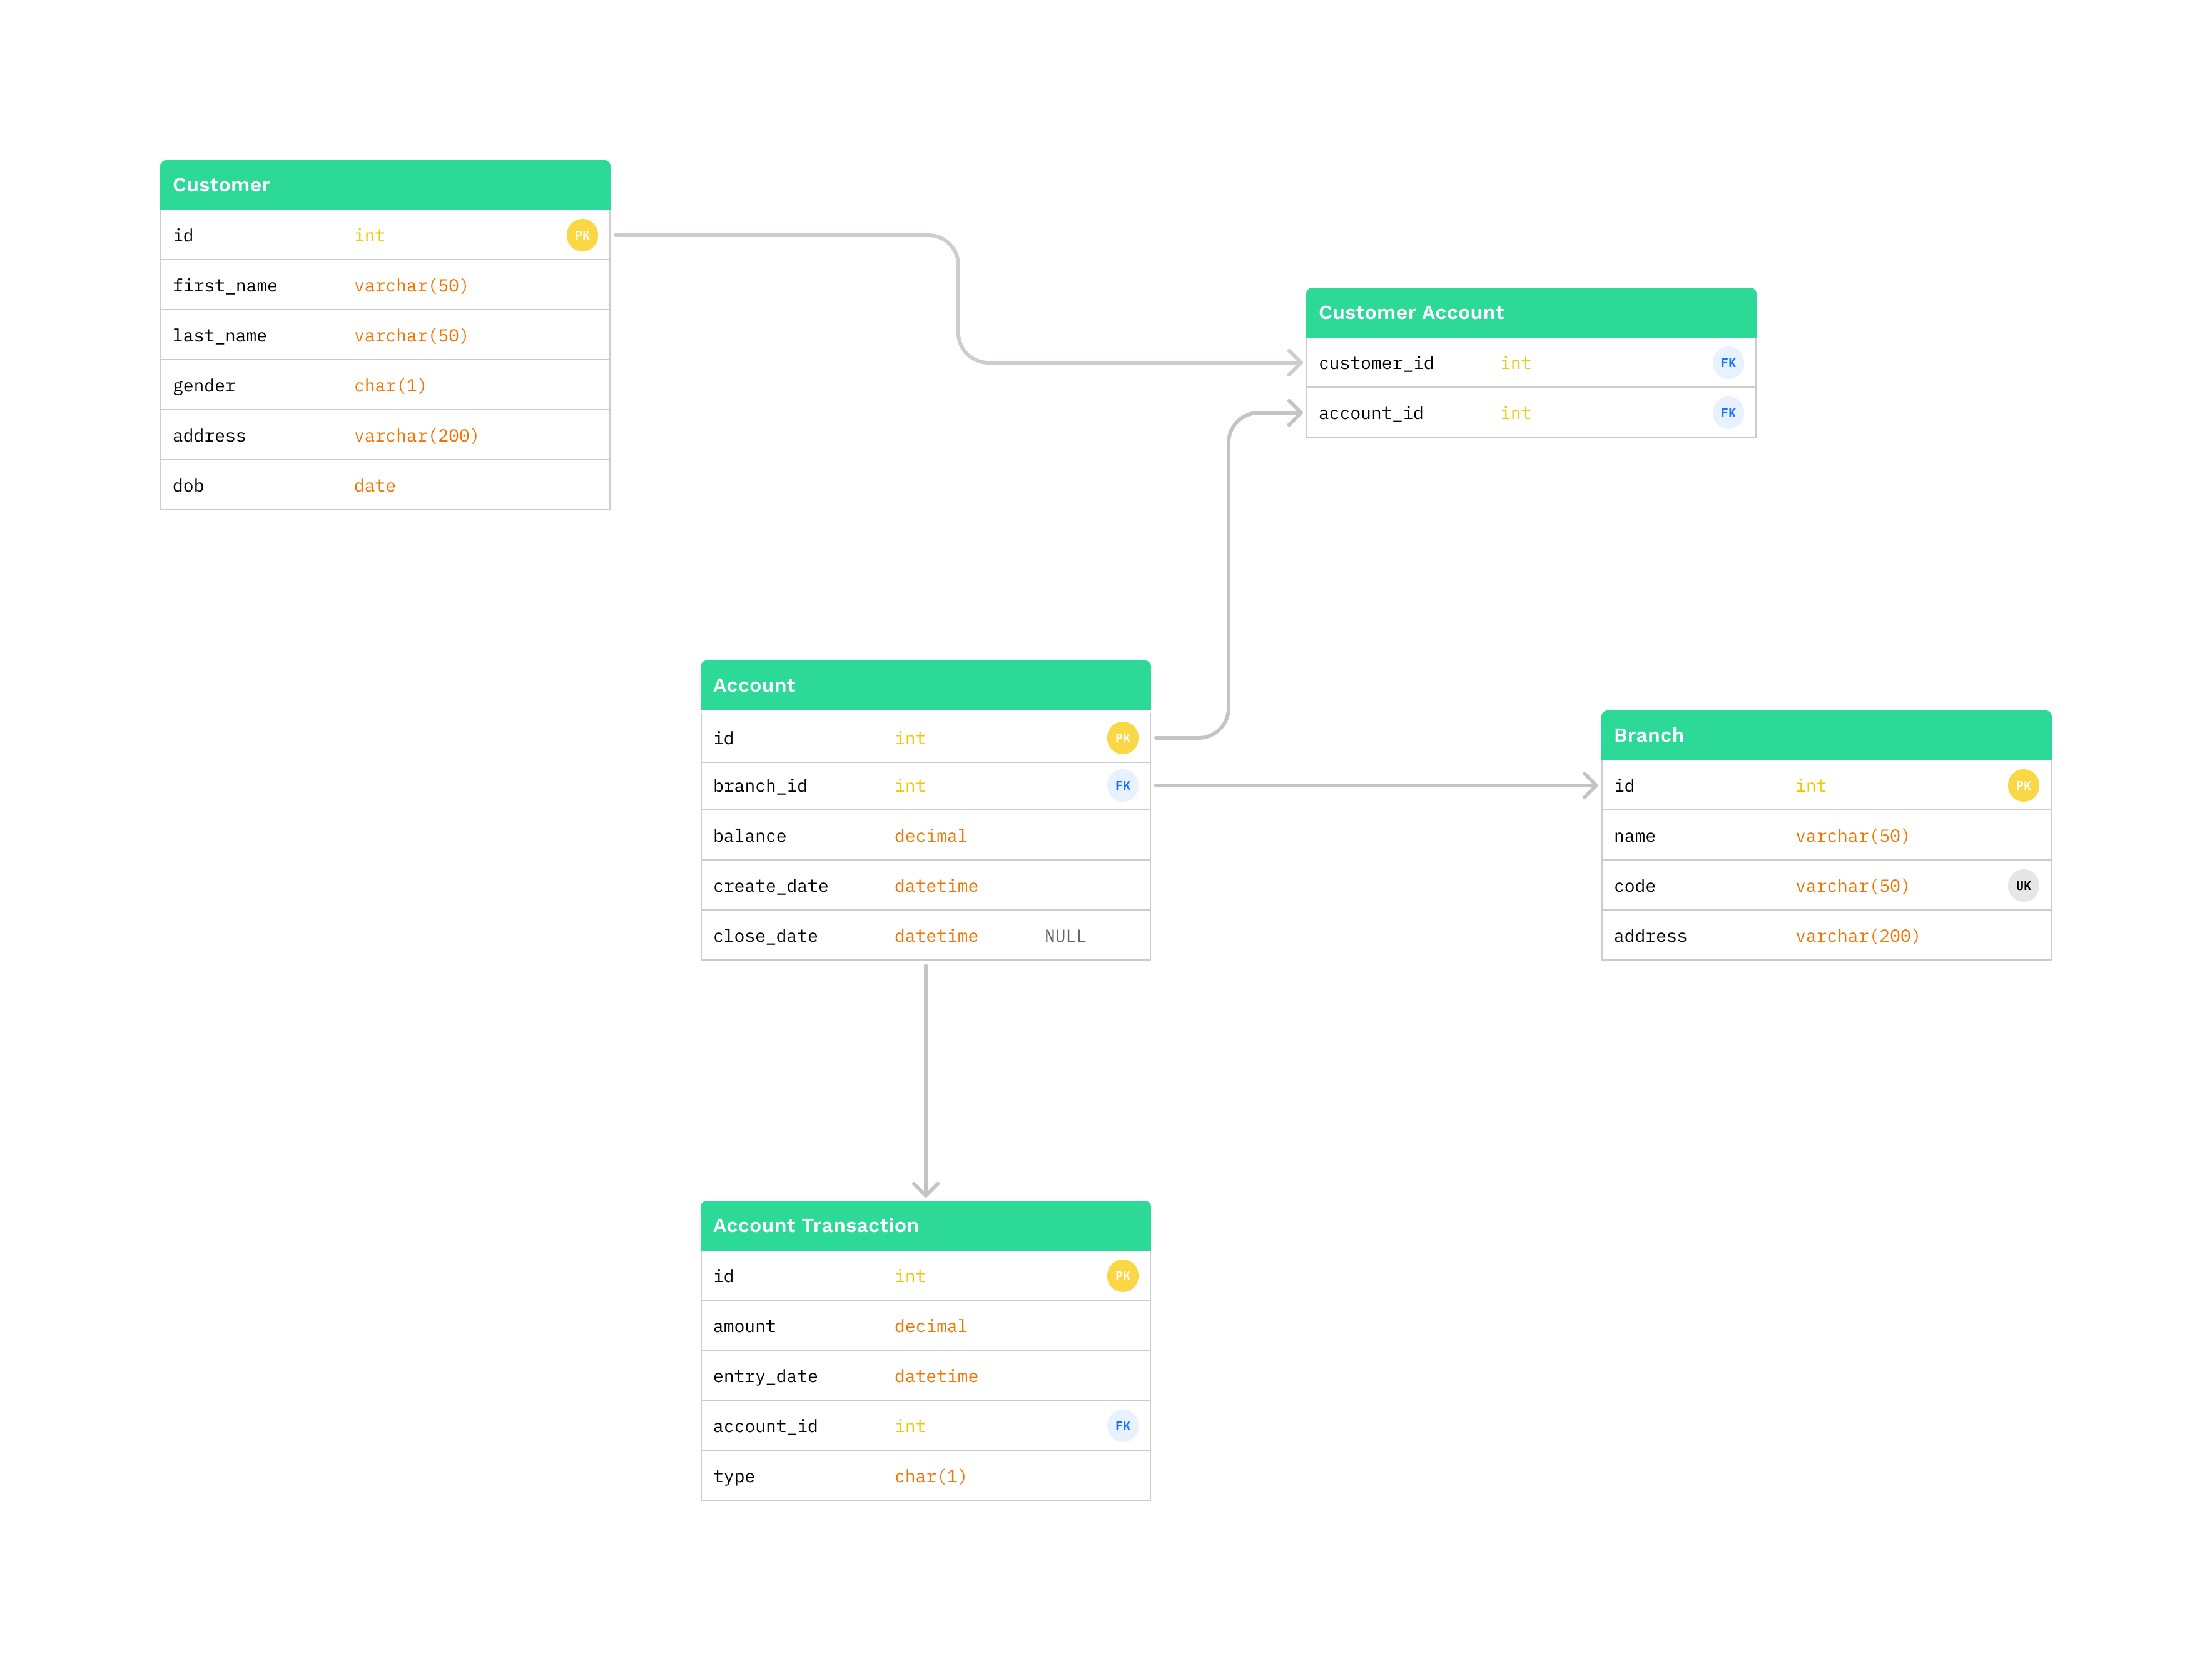Click the FK badge on branch_id in Account

1122,785
